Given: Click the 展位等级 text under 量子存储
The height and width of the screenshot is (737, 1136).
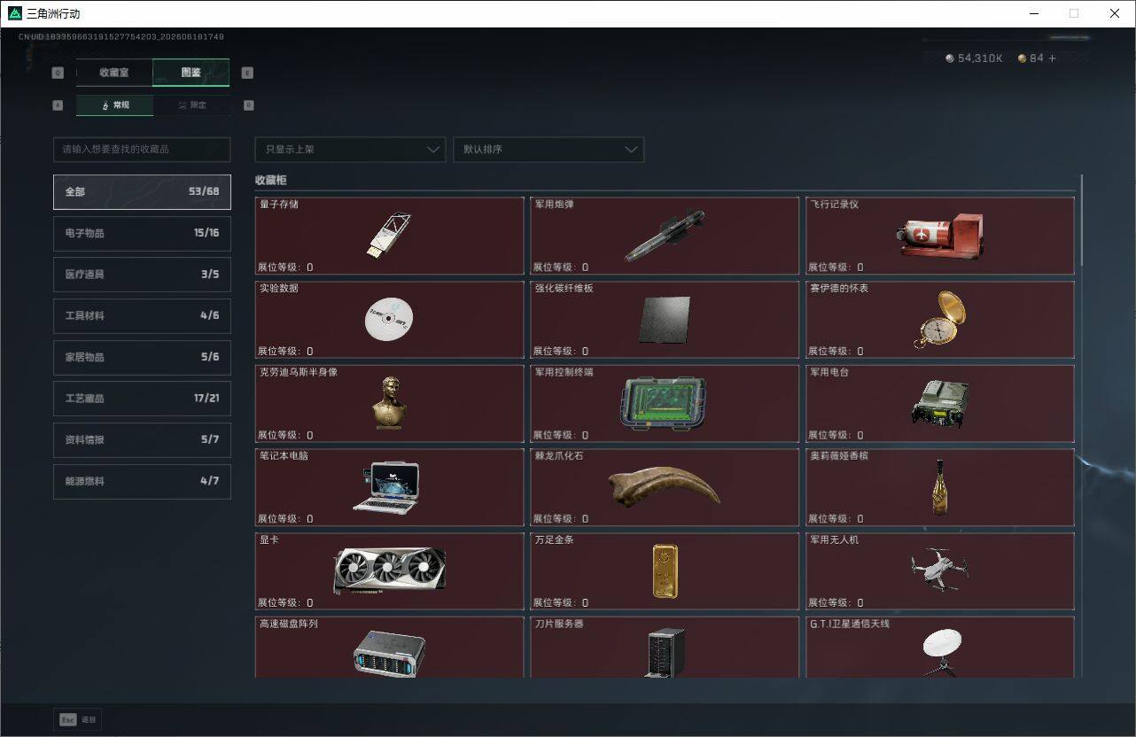Looking at the screenshot, I should [x=285, y=267].
